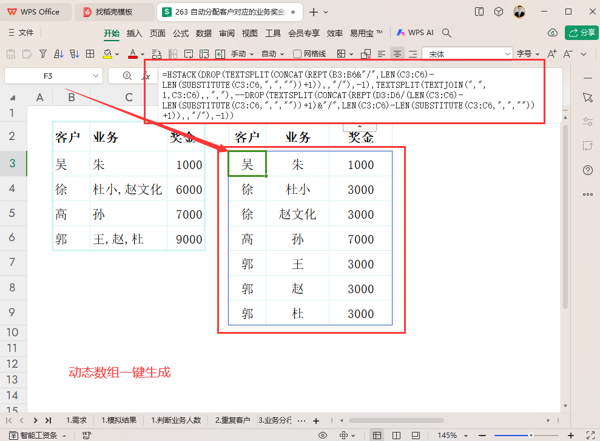
Task: Align text left
Action: 382,55
